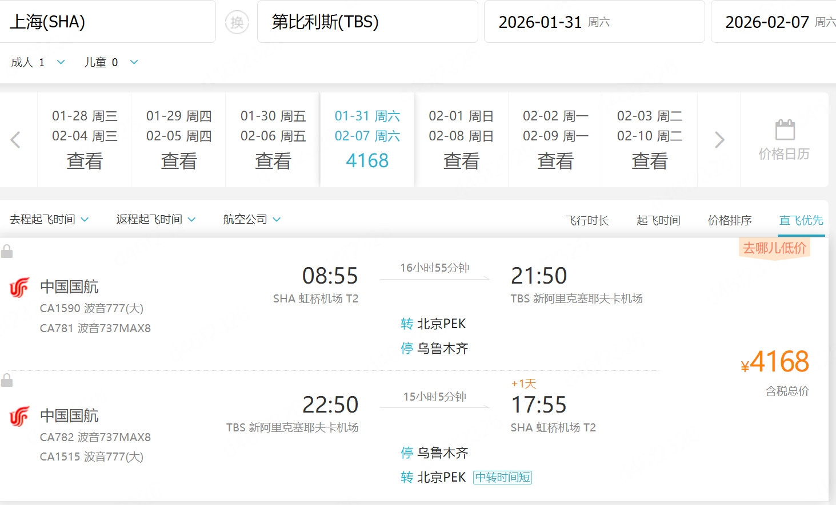
Task: Click Air China logo on return flight
Action: (x=19, y=417)
